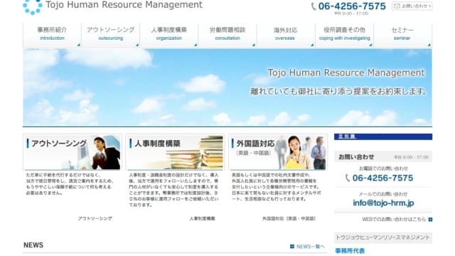
Task: Select the セミナー seminar navigation item
Action: (x=402, y=36)
